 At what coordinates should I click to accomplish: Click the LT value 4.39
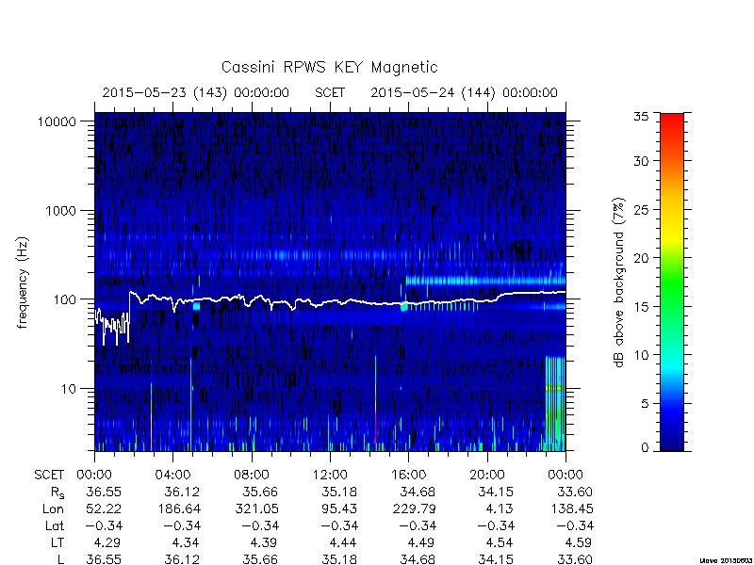(265, 542)
